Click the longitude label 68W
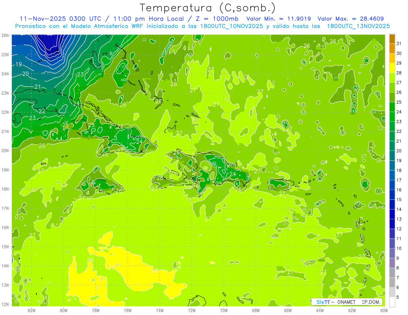Viewport: 408px width, 315px height. coord(256,310)
